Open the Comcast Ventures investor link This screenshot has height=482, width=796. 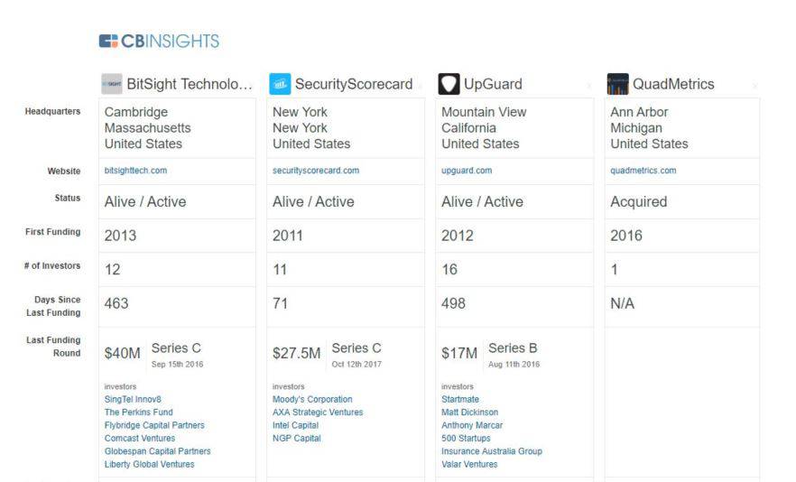pyautogui.click(x=140, y=439)
